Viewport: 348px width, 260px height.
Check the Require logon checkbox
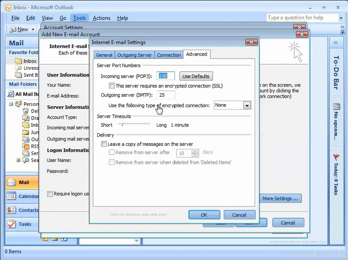pyautogui.click(x=50, y=194)
